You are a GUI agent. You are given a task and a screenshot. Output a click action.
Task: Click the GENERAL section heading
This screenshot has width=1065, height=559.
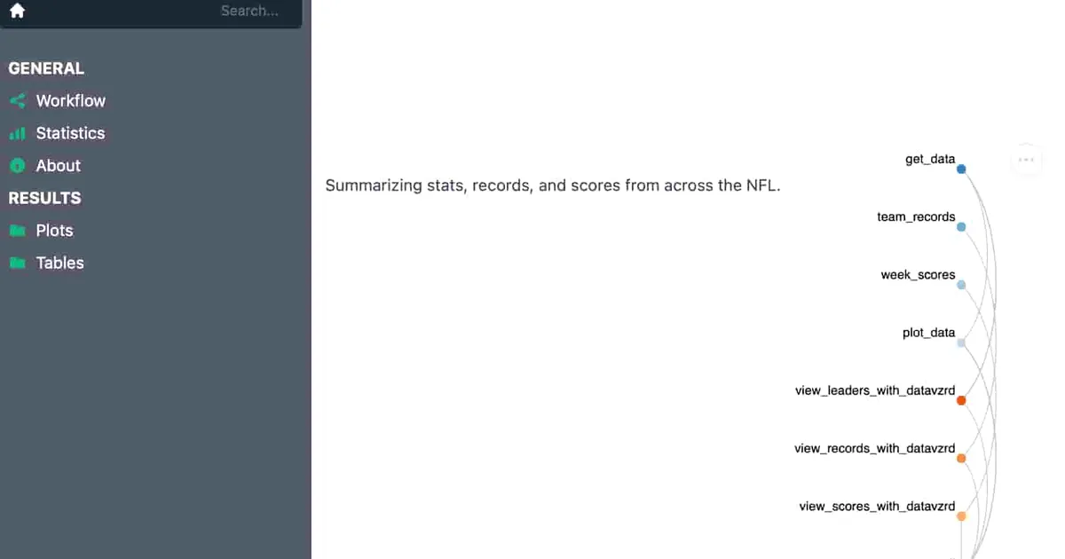pyautogui.click(x=46, y=68)
